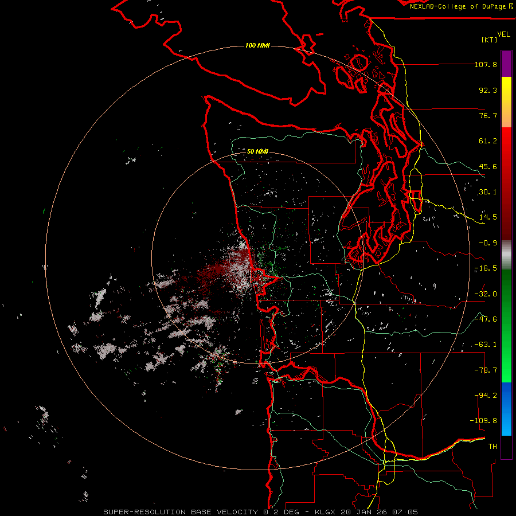This screenshot has height=516, width=516.
Task: Click the -47.6 legend value
Action: click(x=486, y=319)
